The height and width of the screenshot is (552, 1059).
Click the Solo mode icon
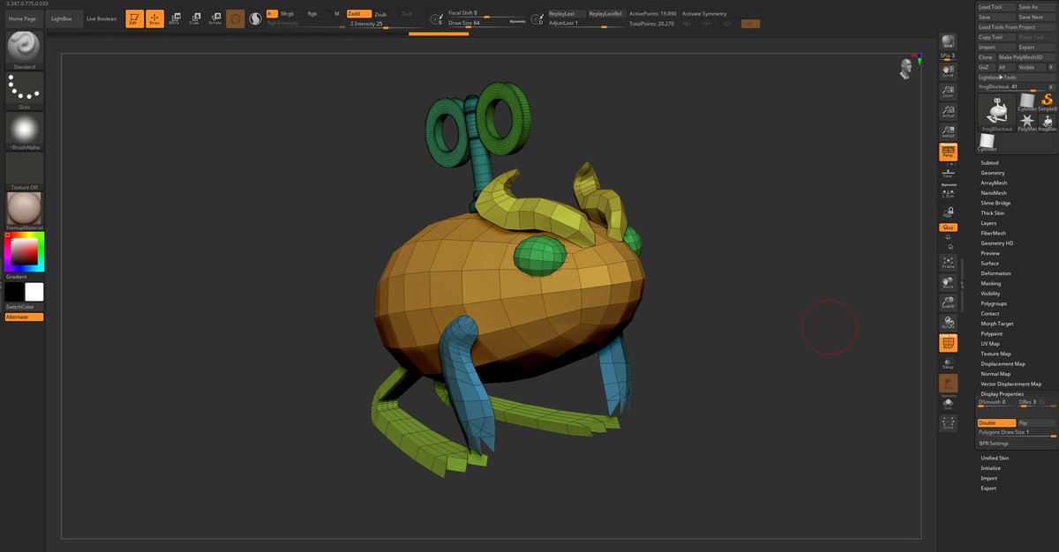pyautogui.click(x=948, y=404)
